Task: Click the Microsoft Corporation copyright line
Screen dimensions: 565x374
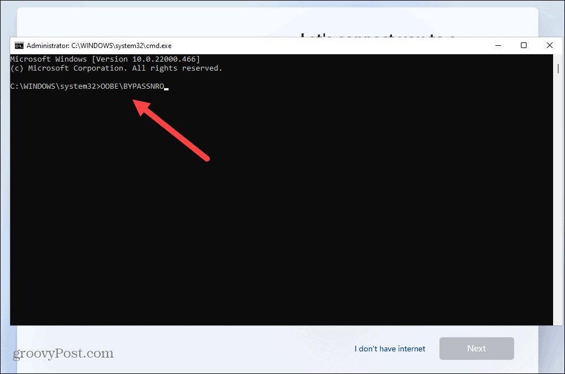Action: 116,68
